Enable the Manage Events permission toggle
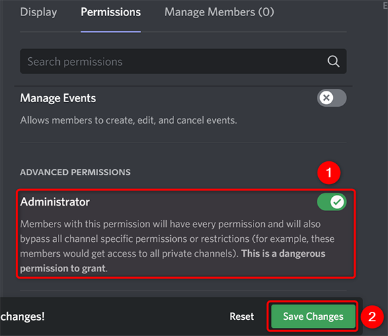388x336 pixels. click(x=332, y=97)
